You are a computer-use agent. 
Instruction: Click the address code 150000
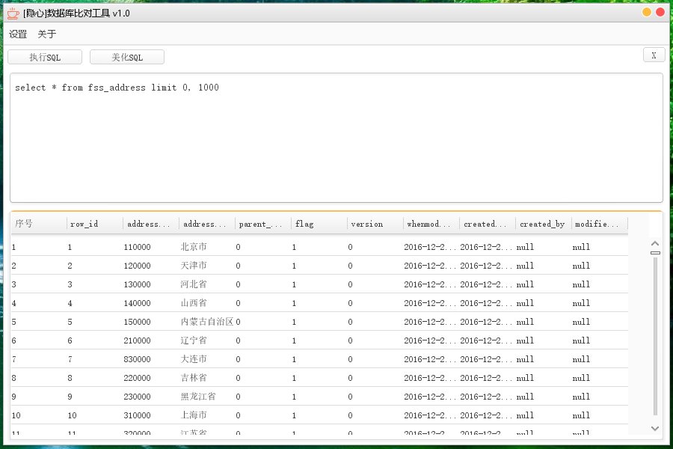tap(138, 322)
